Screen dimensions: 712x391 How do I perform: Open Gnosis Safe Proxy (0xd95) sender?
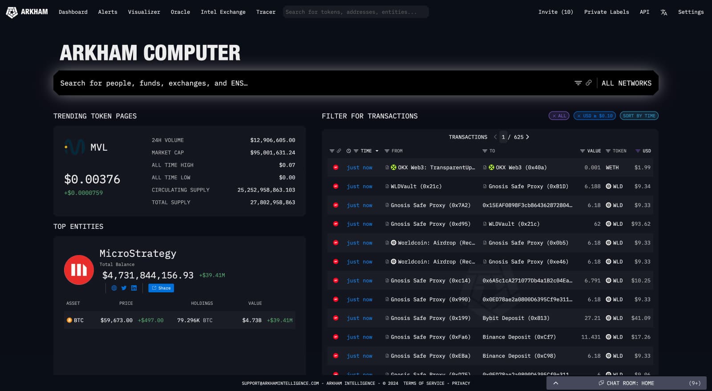(430, 224)
